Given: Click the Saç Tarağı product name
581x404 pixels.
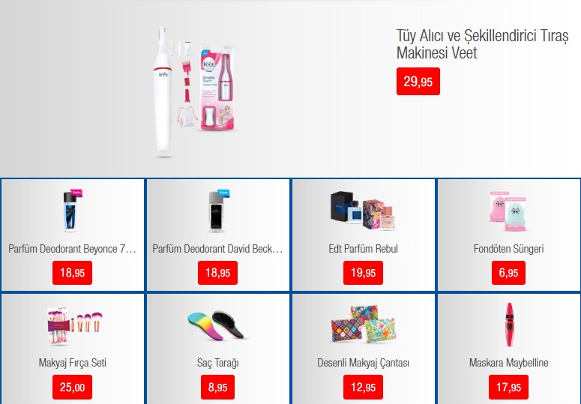Looking at the screenshot, I should click(x=217, y=363).
